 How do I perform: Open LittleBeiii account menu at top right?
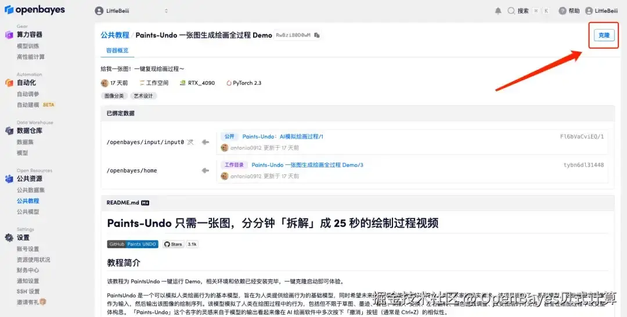point(601,11)
